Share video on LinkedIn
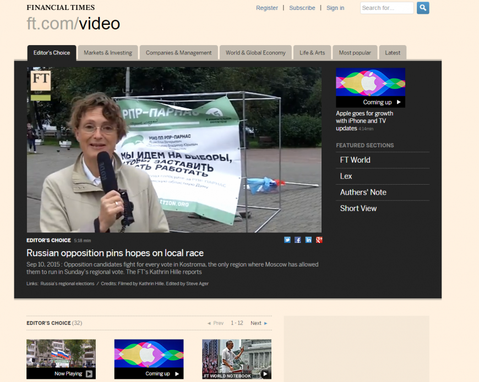 click(308, 240)
